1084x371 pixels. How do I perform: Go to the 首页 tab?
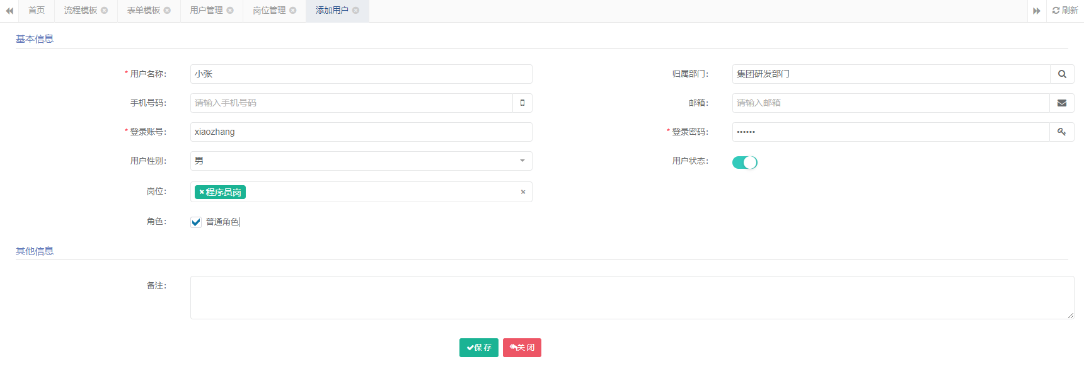coord(37,10)
